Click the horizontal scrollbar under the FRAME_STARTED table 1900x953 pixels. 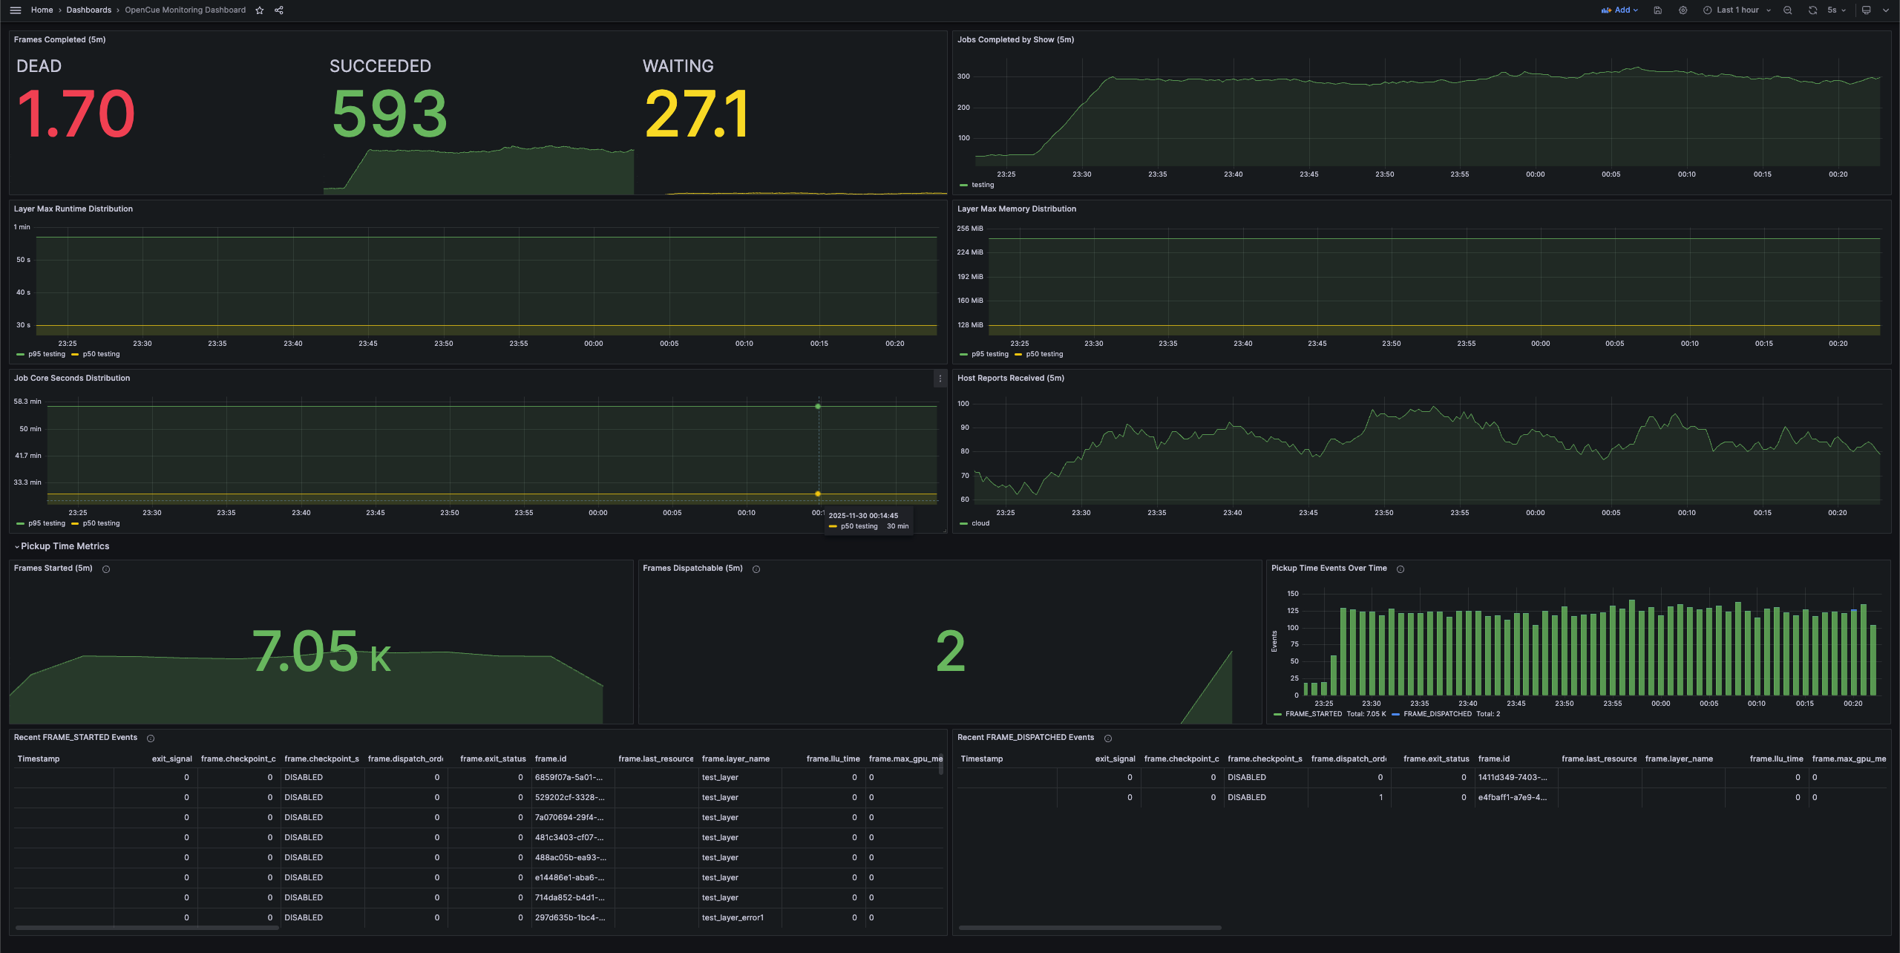[148, 926]
